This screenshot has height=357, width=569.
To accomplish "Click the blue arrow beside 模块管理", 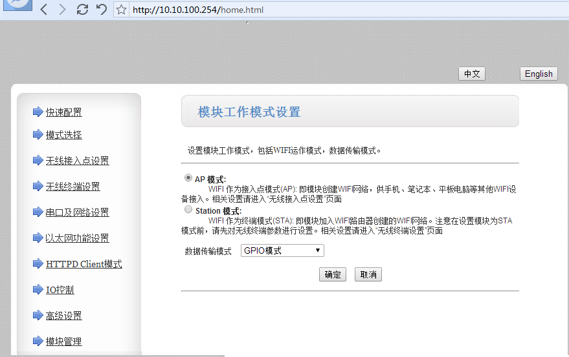I will coord(38,341).
